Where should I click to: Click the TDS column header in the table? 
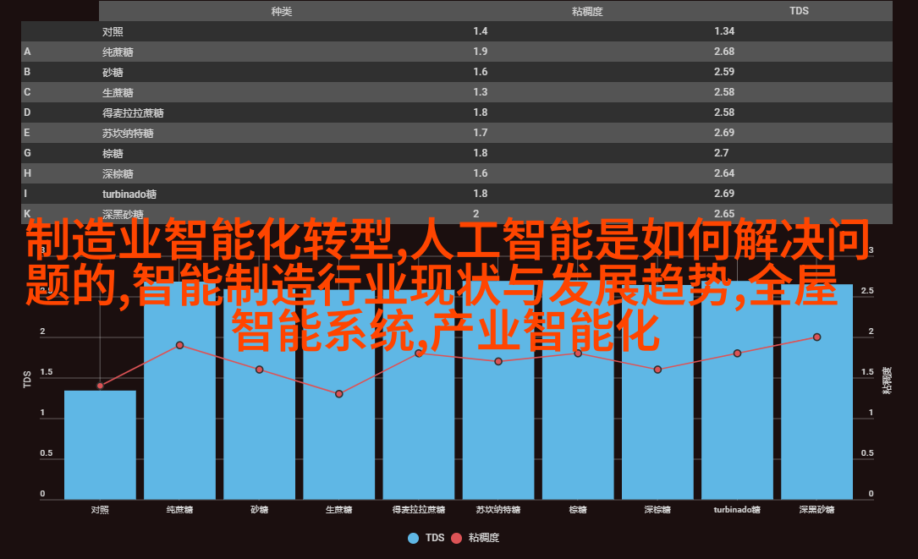(799, 11)
